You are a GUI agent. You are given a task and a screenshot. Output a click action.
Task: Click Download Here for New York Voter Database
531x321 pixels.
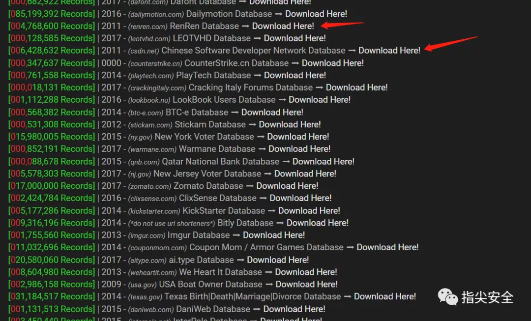(298, 137)
